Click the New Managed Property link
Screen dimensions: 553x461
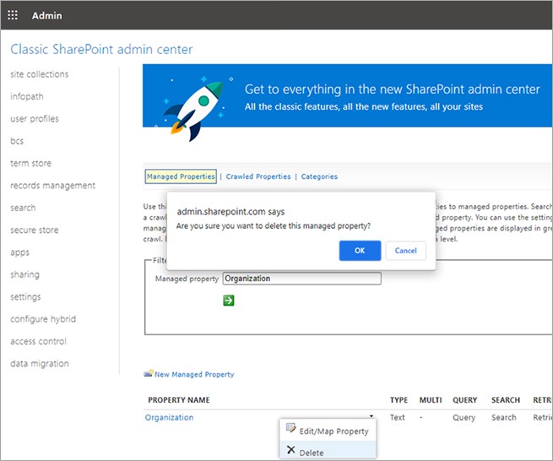coord(194,374)
